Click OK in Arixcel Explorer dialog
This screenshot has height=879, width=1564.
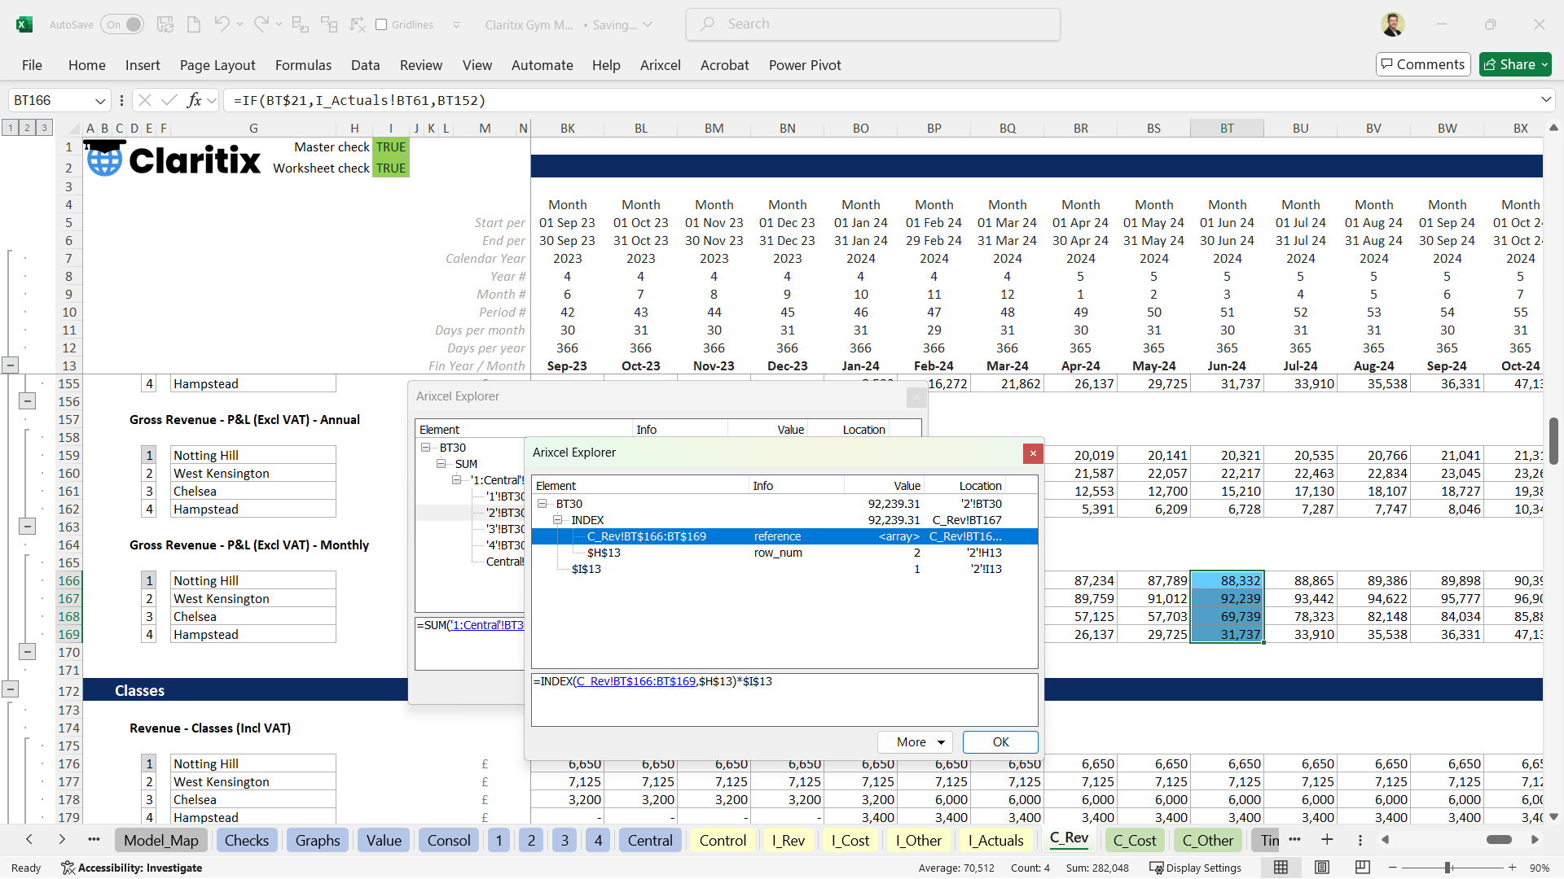[x=1000, y=742]
